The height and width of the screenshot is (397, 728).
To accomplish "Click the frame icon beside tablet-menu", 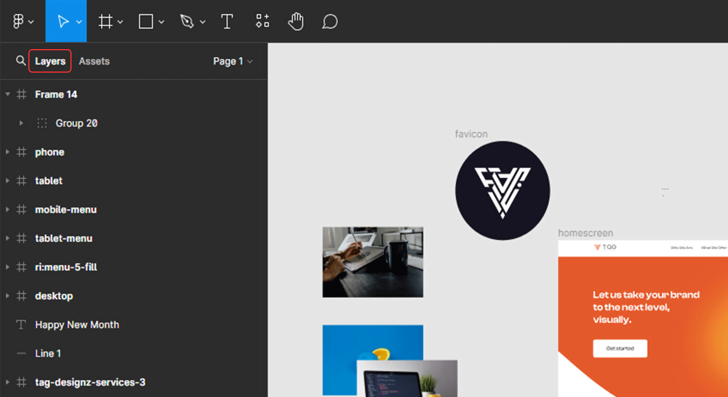I will click(x=21, y=239).
